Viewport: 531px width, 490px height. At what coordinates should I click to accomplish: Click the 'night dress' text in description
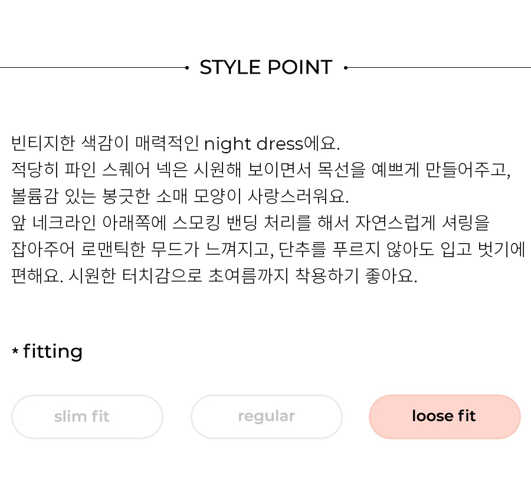253,144
